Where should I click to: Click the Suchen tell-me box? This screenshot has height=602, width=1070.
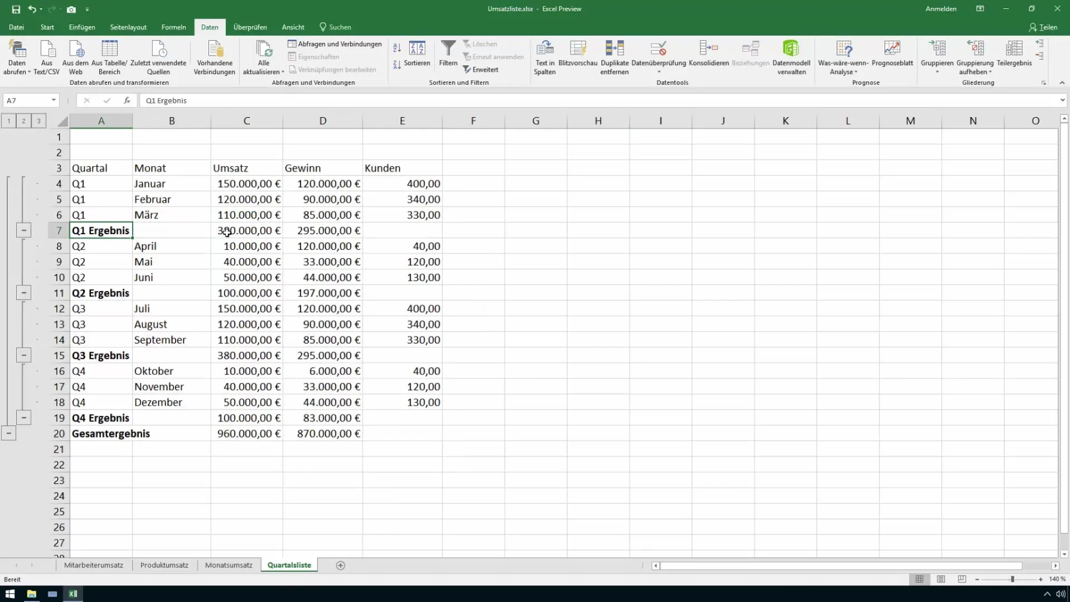coord(335,27)
